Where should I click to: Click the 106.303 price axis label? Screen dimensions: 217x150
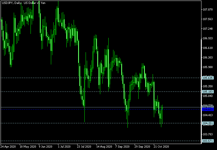pos(208,58)
